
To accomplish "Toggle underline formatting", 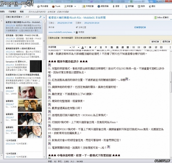I will point(101,47).
